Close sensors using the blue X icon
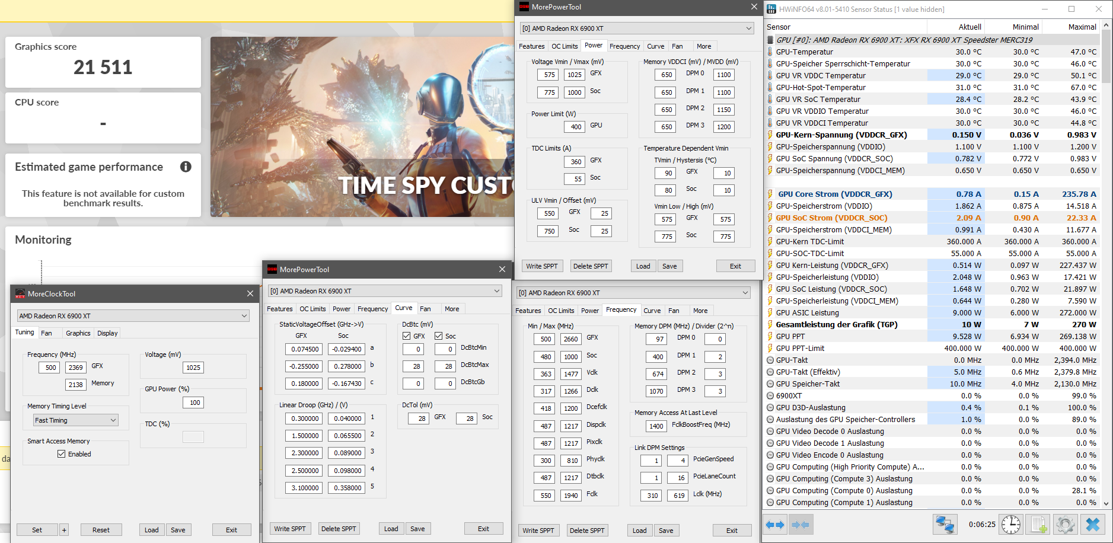This screenshot has height=543, width=1113. [x=1093, y=525]
